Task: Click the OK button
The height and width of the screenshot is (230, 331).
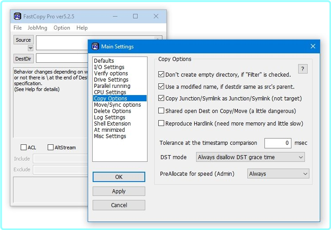Action: click(119, 177)
